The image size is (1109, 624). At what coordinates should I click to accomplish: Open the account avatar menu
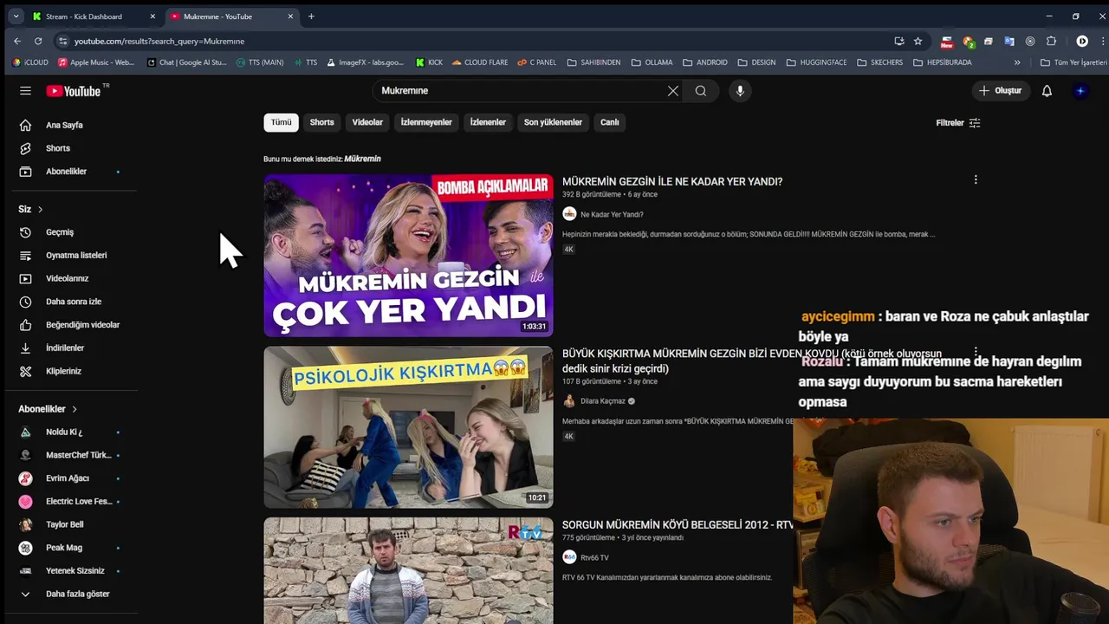[x=1080, y=91]
